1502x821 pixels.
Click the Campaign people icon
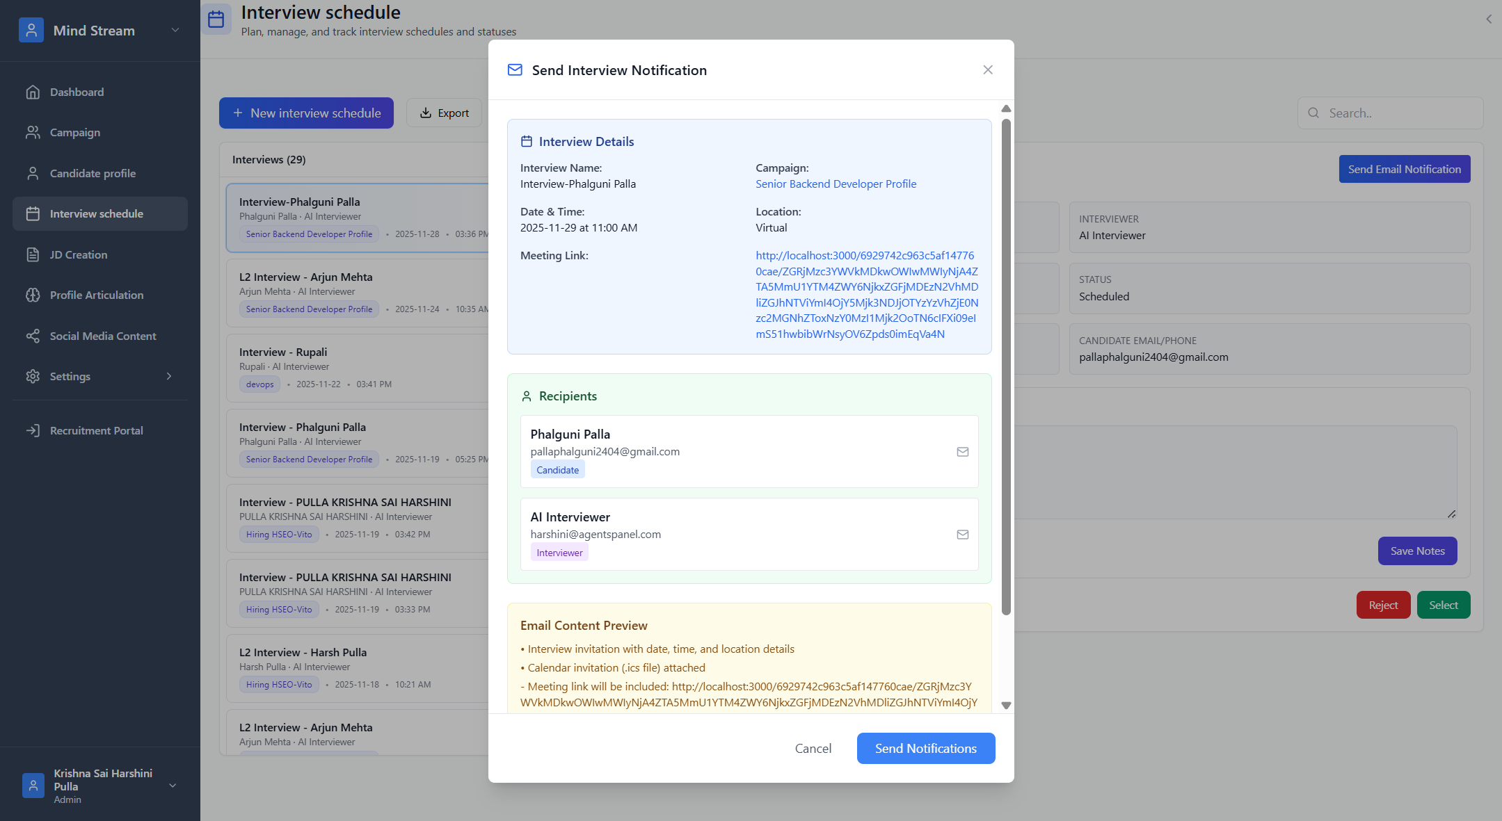pos(33,132)
